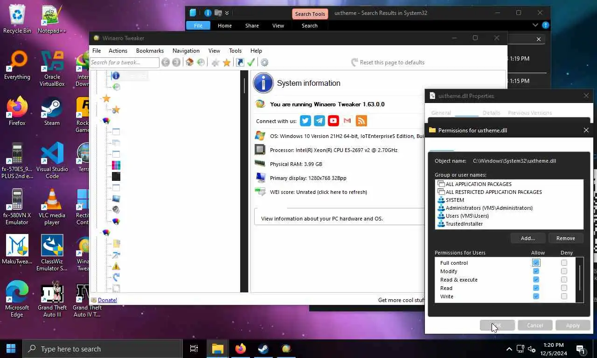Open the notification center icon in taskbar
This screenshot has width=597, height=358.
(x=581, y=349)
